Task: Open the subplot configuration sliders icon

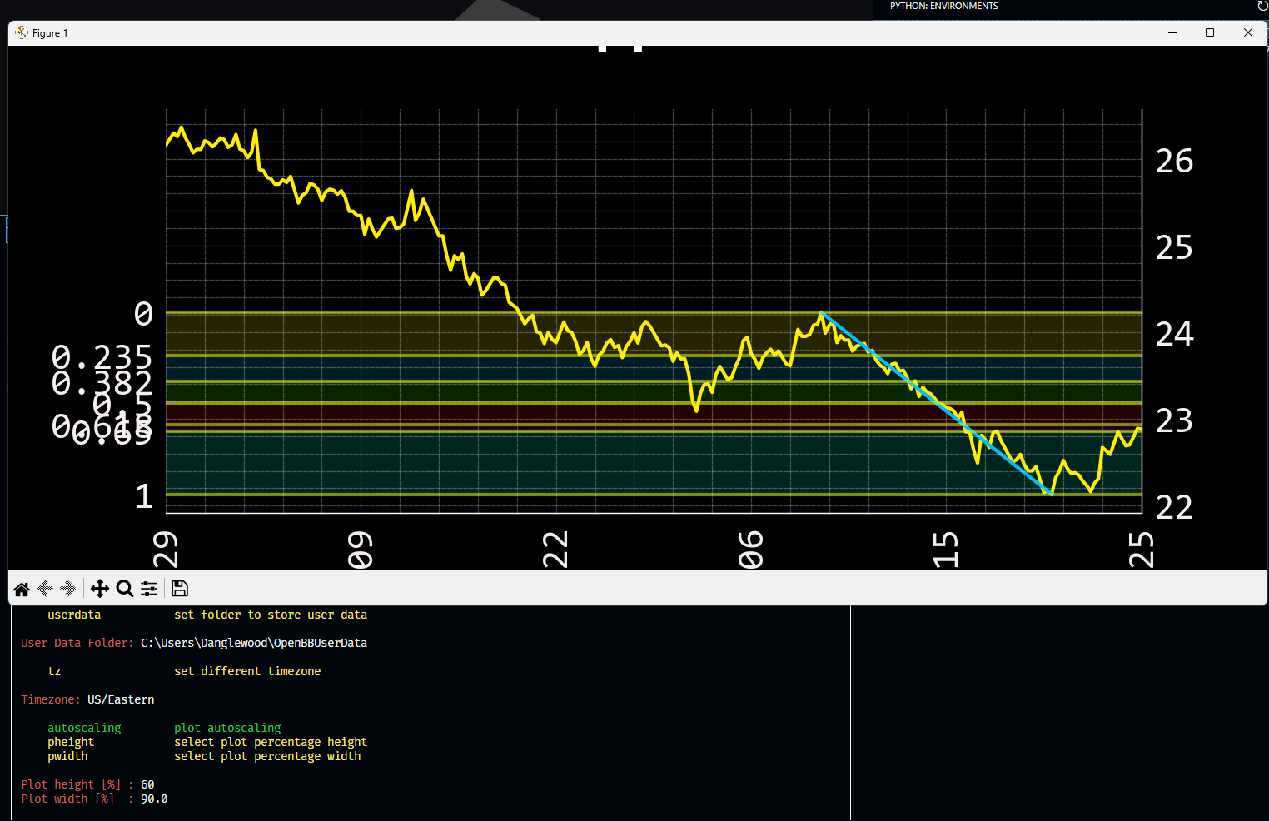Action: [x=149, y=589]
